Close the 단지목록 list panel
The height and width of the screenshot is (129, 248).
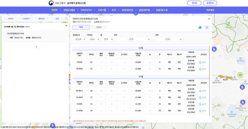(x=67, y=26)
